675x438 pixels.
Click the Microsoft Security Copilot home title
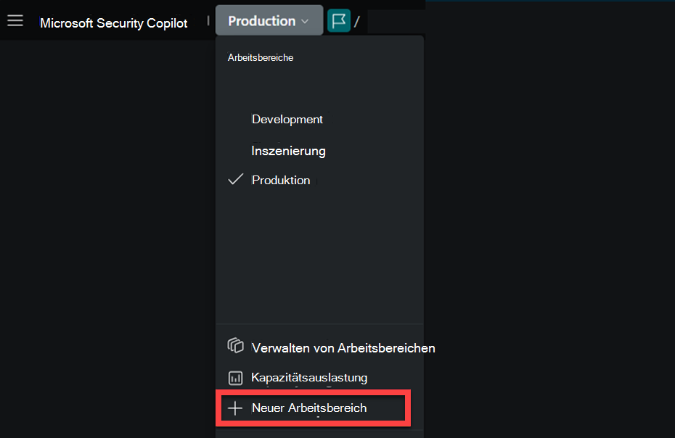point(114,22)
